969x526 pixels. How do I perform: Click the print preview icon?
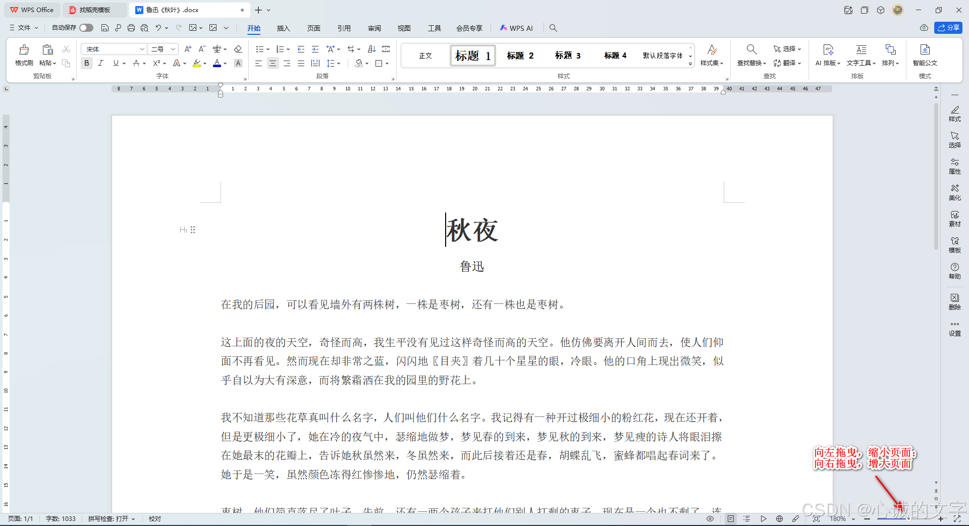(144, 28)
